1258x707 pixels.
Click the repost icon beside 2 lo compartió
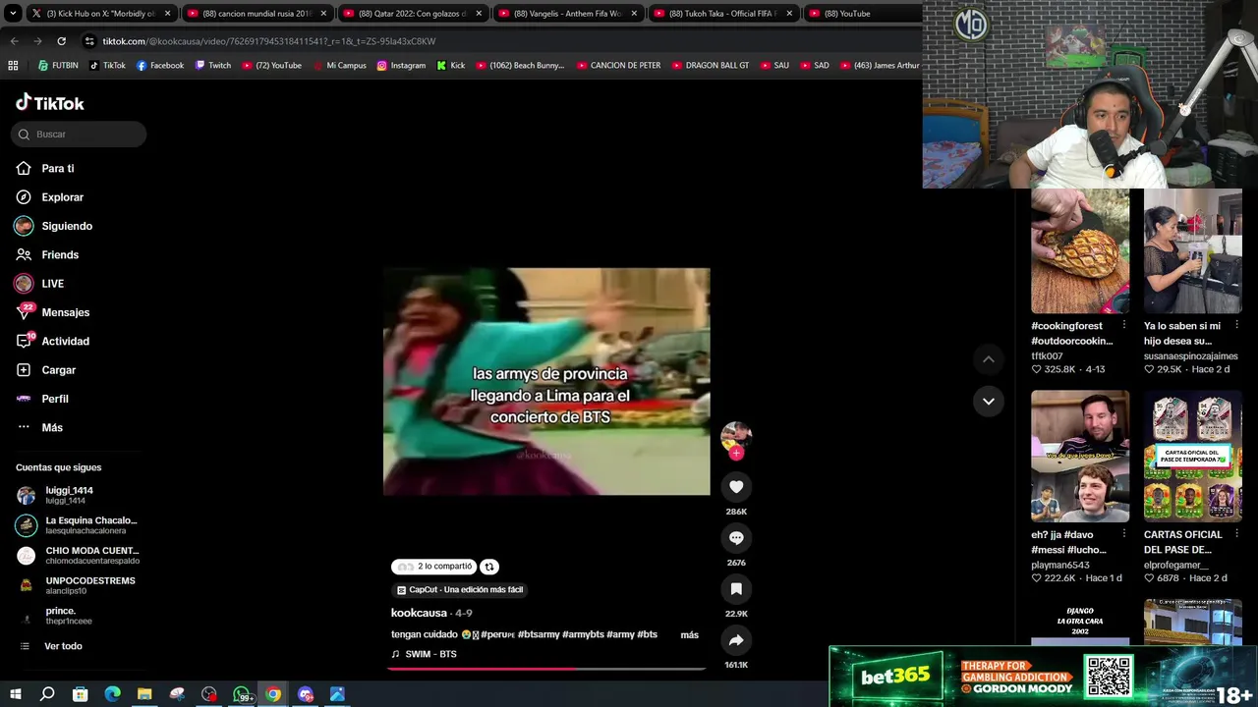(x=489, y=567)
